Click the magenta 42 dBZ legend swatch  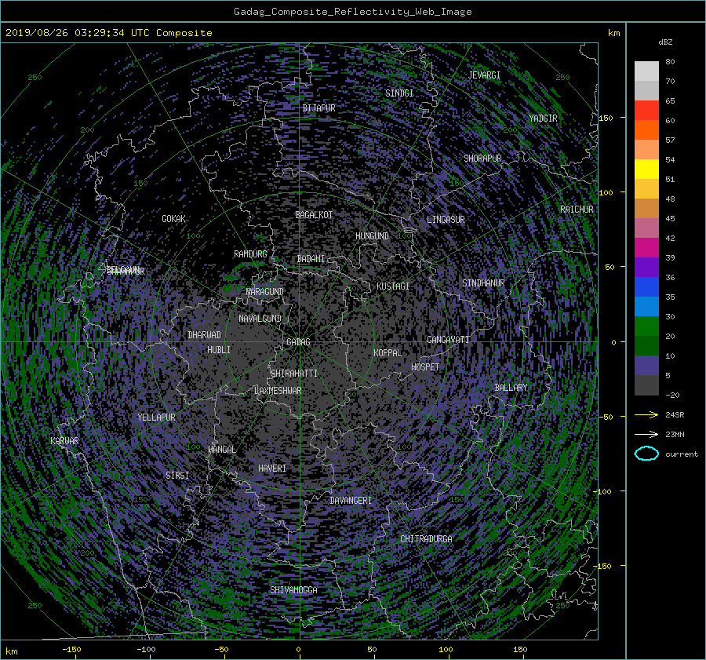pyautogui.click(x=646, y=247)
